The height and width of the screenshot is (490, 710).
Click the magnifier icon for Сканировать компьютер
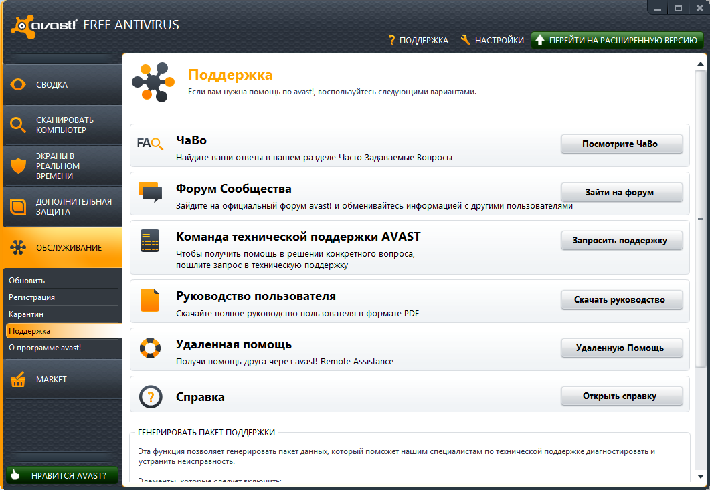coord(18,125)
